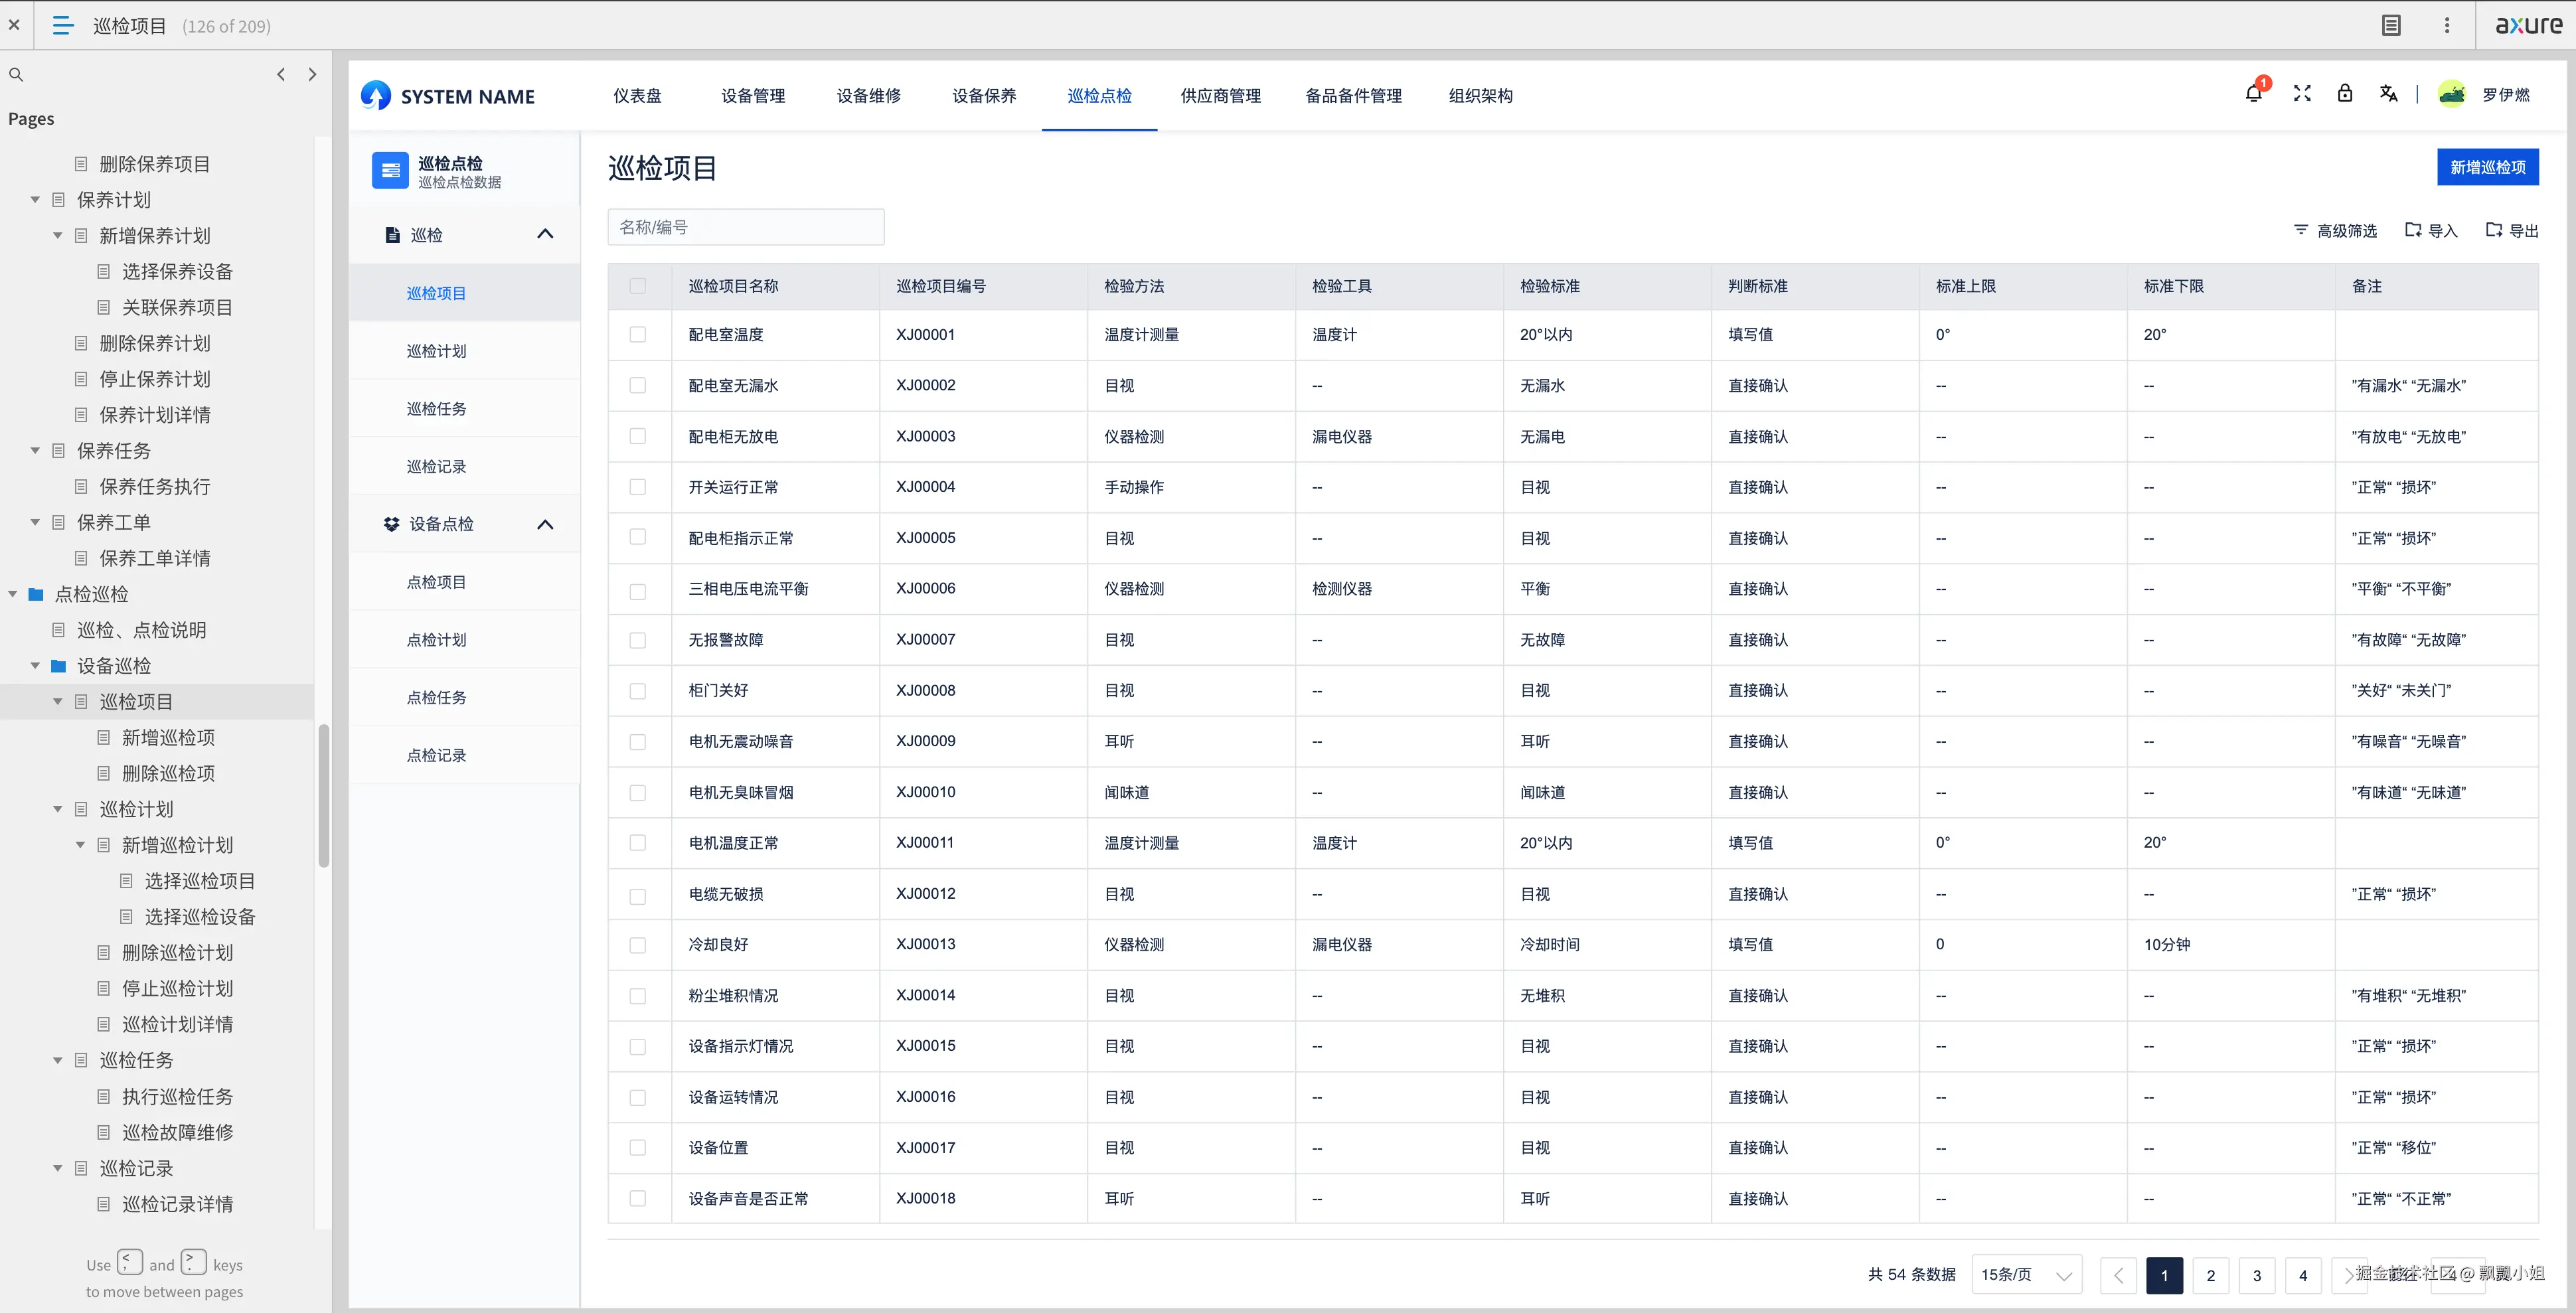Select 点检计划 in the left menu
Screen dimensions: 2576x1313
tap(436, 640)
